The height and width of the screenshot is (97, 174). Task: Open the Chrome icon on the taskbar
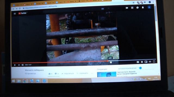[x=25, y=81]
